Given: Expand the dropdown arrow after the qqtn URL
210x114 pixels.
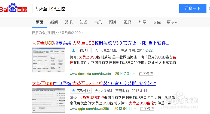Looking at the screenshot, I should click(135, 109).
